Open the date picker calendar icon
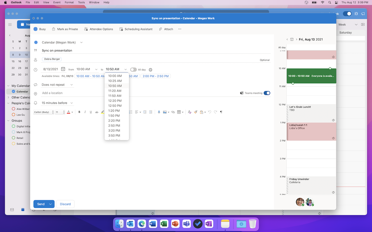The width and height of the screenshot is (372, 232). click(63, 69)
